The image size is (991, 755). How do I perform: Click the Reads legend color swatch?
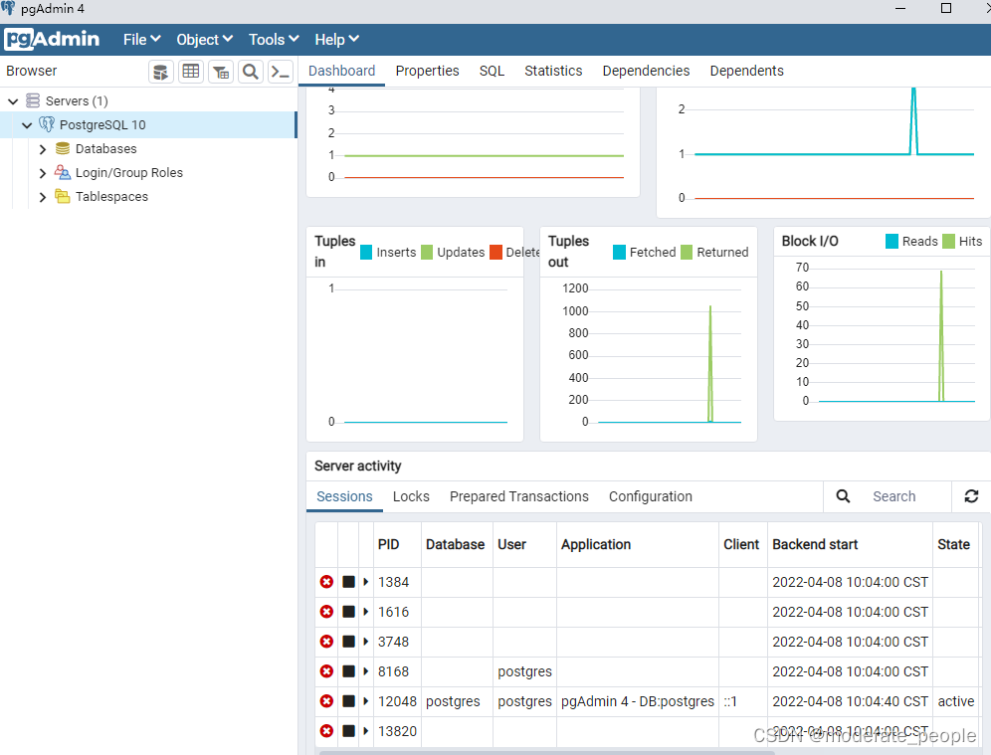pos(892,242)
